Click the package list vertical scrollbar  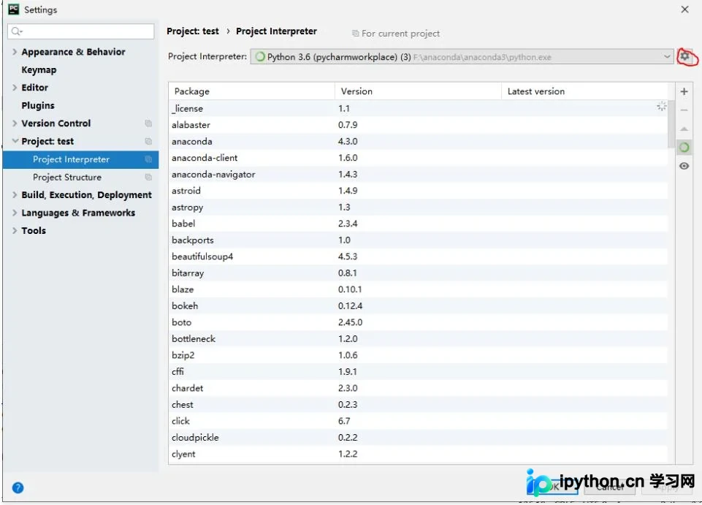(x=671, y=124)
